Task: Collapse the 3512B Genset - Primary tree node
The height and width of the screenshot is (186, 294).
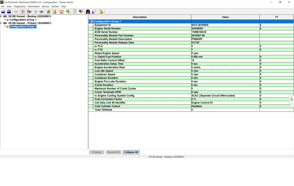Action: click(x=1, y=23)
